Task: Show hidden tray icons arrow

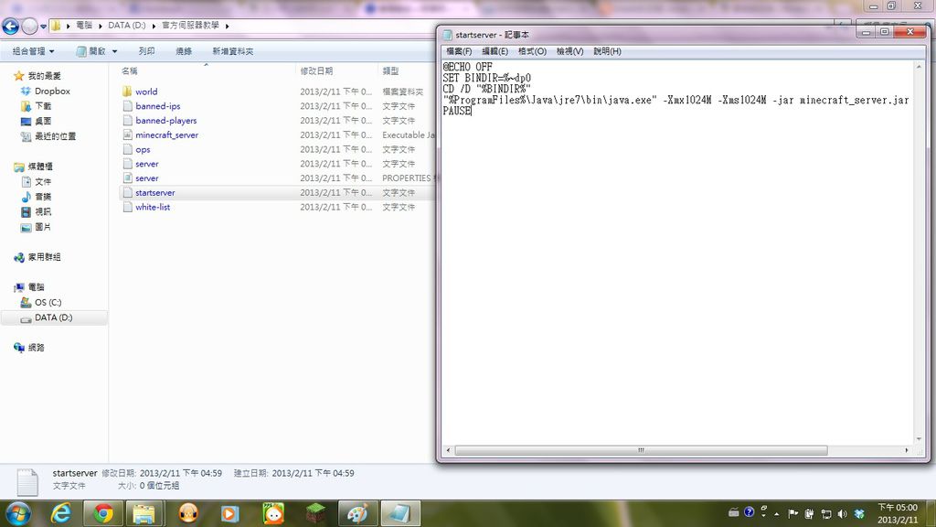Action: [x=777, y=514]
